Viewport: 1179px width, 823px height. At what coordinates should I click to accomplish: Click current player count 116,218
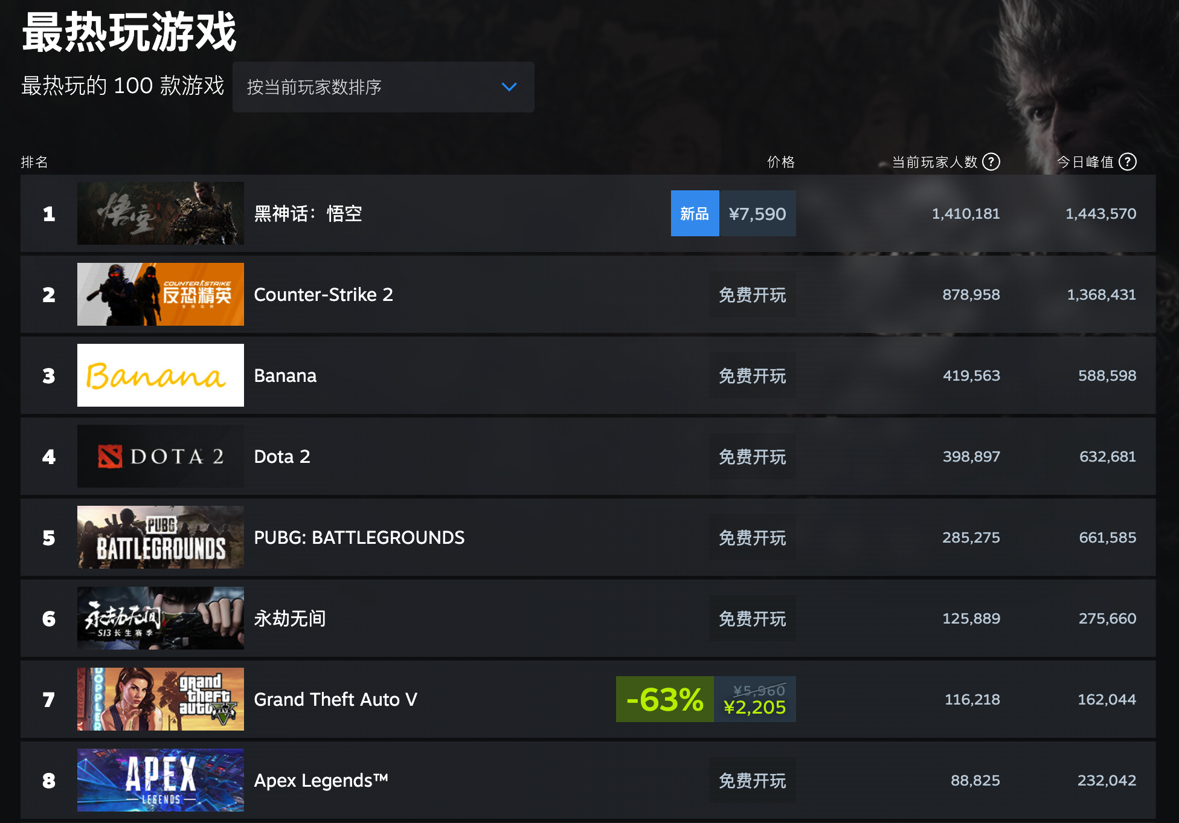(972, 699)
